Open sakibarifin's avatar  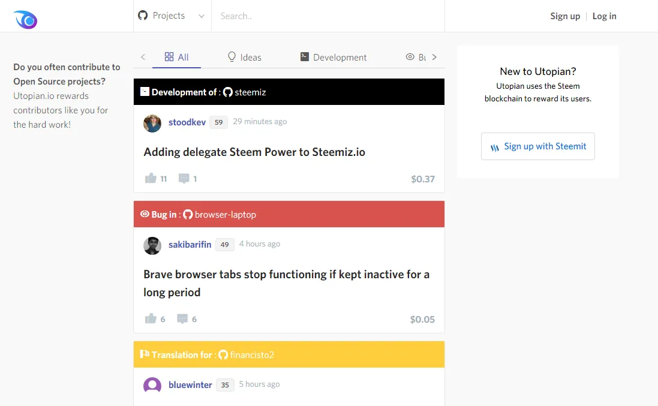(x=152, y=246)
